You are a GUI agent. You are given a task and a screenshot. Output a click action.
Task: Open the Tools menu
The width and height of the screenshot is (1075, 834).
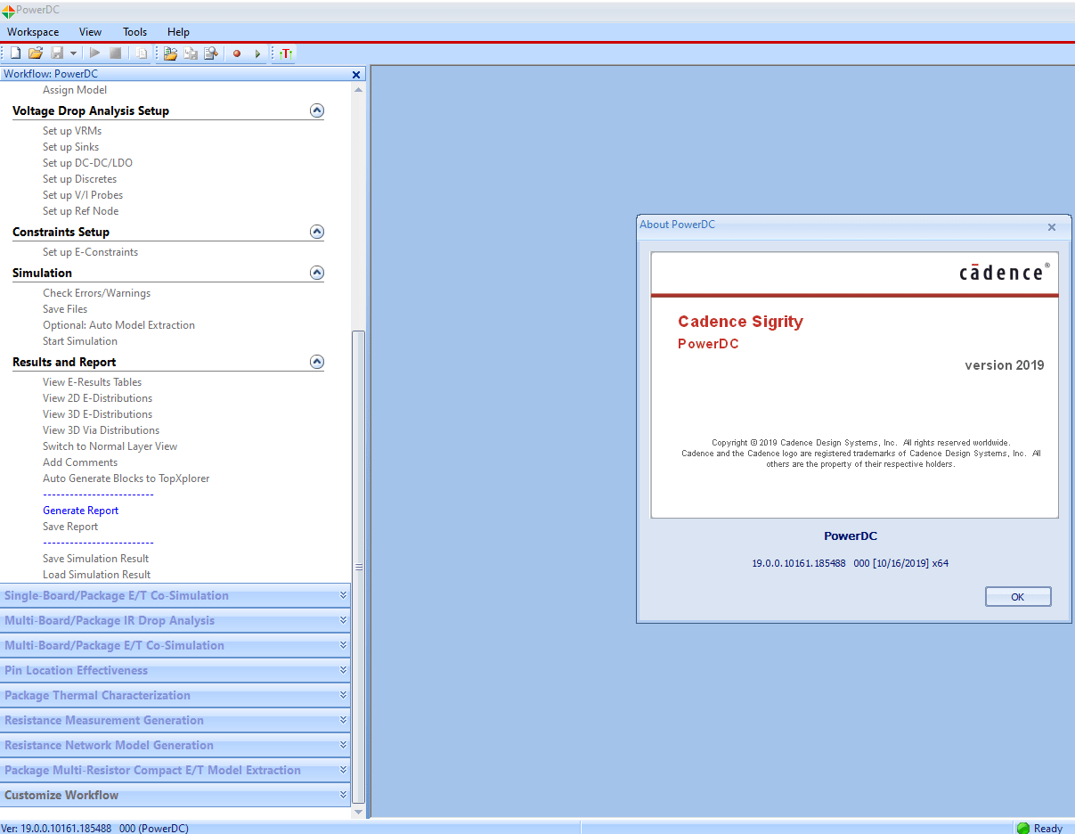[134, 32]
